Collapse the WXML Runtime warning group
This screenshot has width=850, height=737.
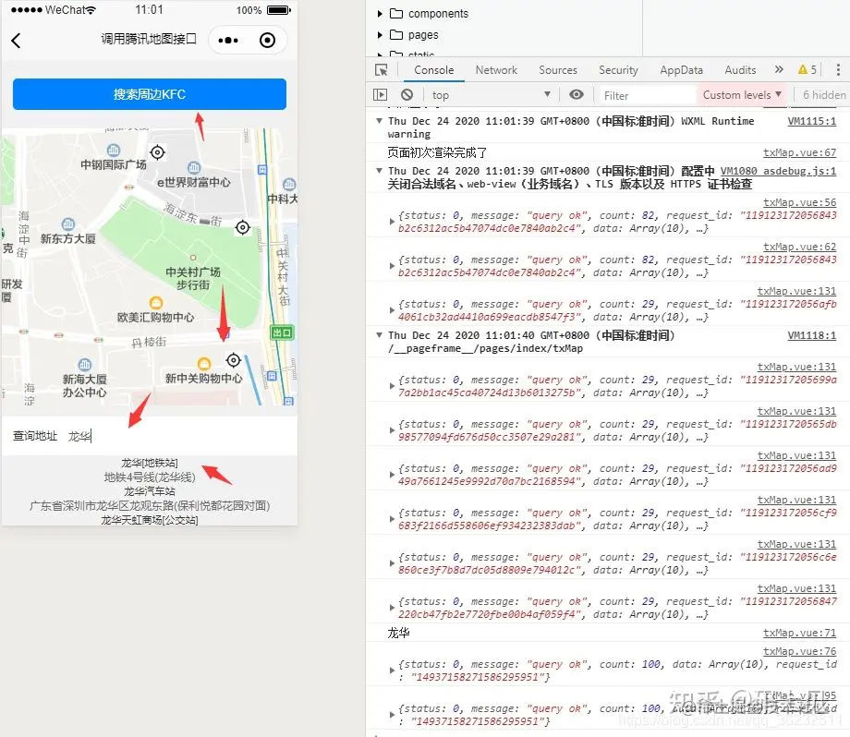pos(380,121)
